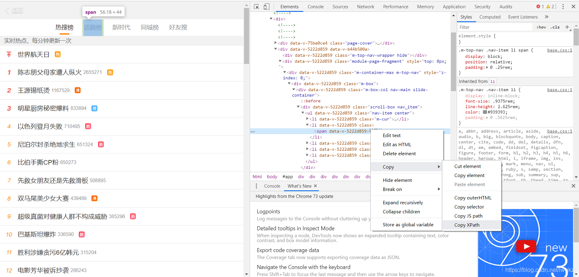Open the Performance tab
This screenshot has width=579, height=277.
395,7
